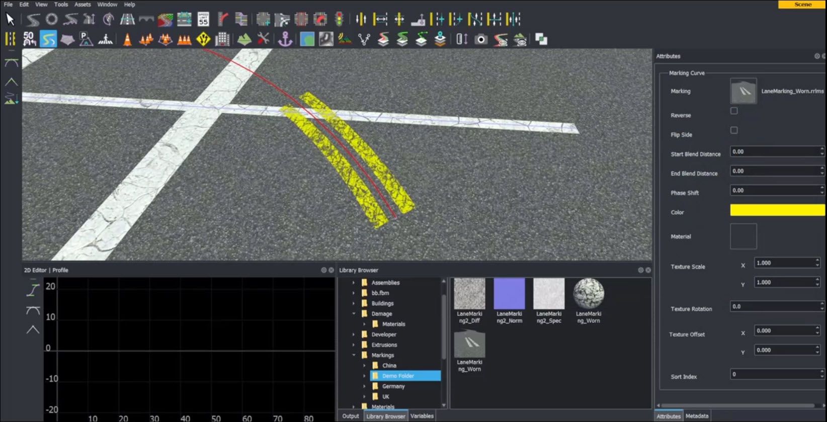
Task: Select the arrow pointer tool in toolbar
Action: click(x=10, y=20)
